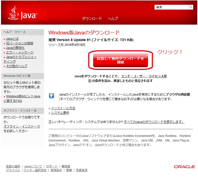The width and height of the screenshot is (198, 178).
Task: Open the 旧バージョンの削除 link
Action: coord(20,43)
